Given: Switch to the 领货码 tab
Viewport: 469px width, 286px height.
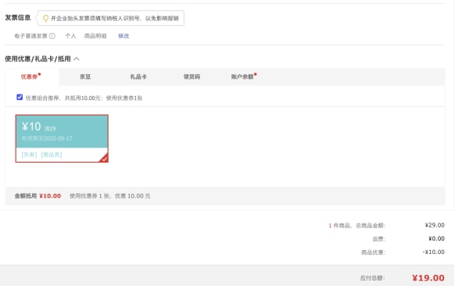Looking at the screenshot, I should tap(192, 77).
